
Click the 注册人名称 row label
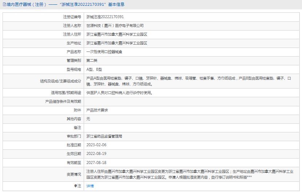point(72,25)
